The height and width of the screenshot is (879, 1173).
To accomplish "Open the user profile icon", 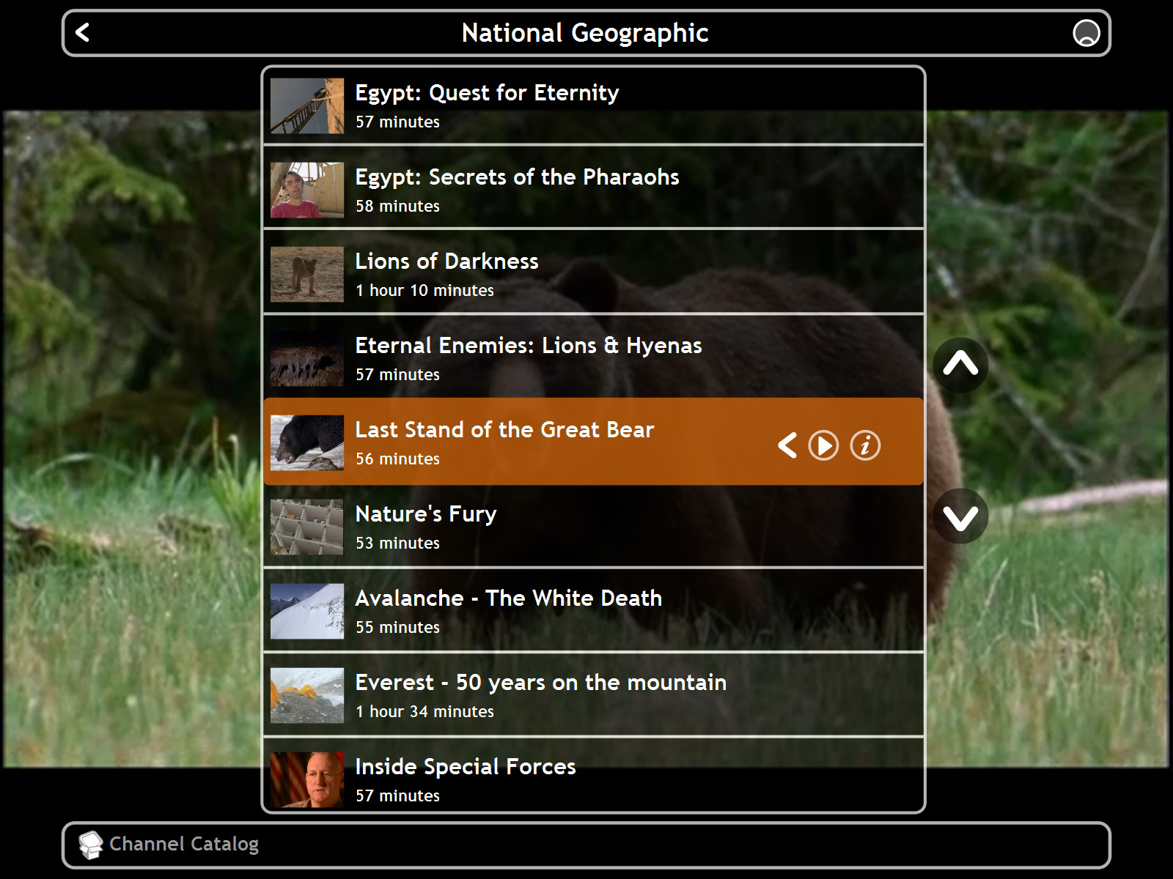I will [1086, 33].
